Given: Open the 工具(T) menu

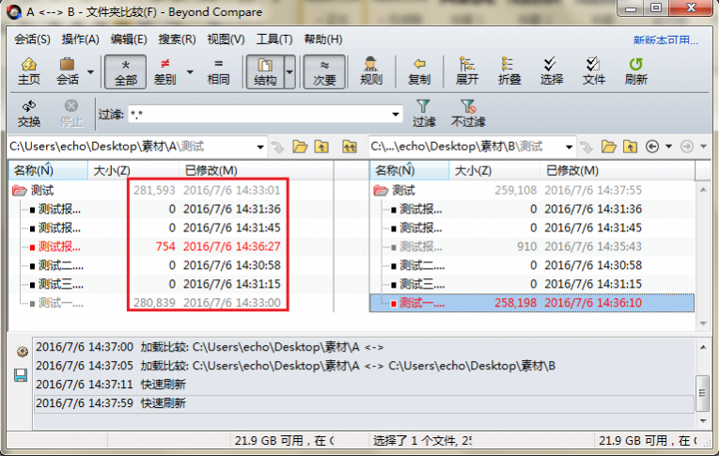Looking at the screenshot, I should pyautogui.click(x=274, y=39).
